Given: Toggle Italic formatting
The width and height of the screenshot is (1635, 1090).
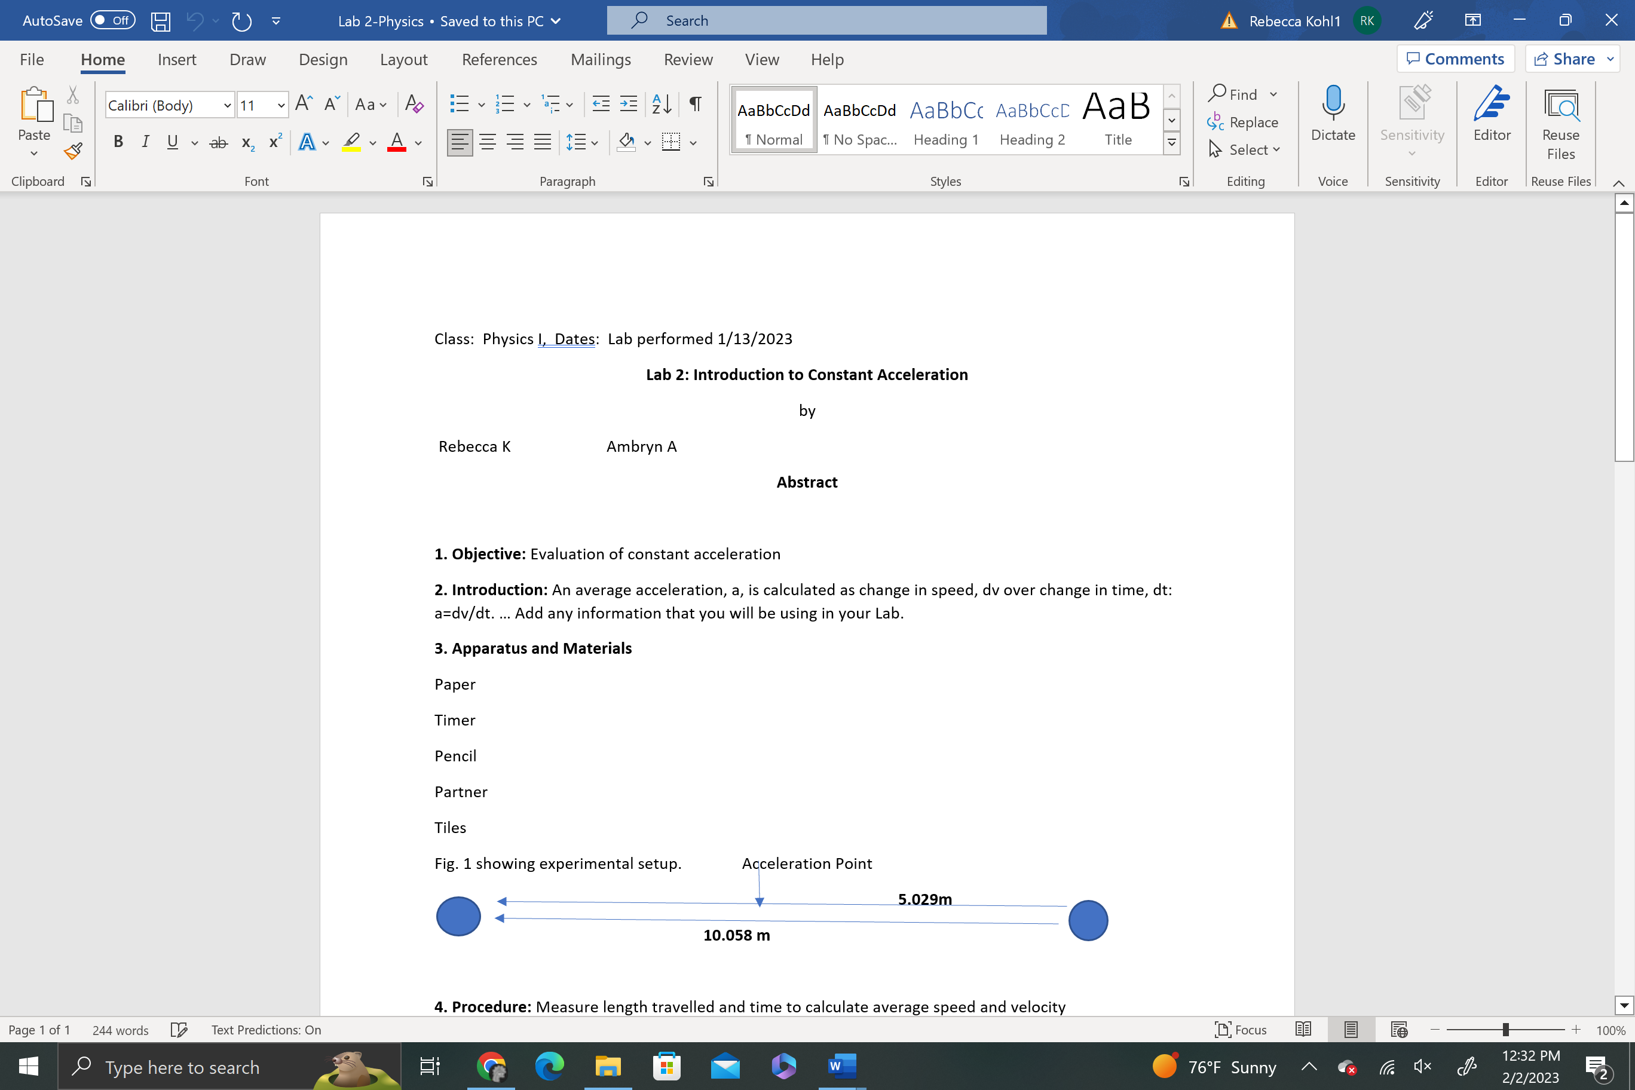Looking at the screenshot, I should point(145,142).
